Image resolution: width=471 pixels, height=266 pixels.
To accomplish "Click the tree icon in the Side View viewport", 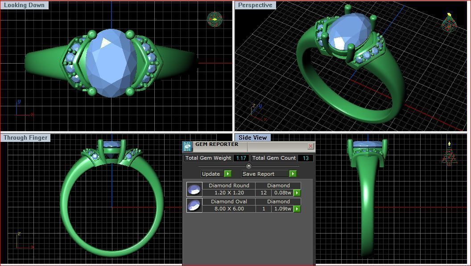I will click(449, 153).
